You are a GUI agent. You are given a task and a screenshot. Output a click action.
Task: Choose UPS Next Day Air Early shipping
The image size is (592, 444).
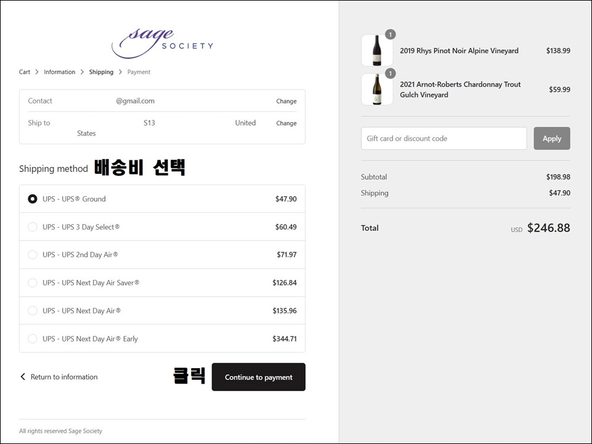33,339
